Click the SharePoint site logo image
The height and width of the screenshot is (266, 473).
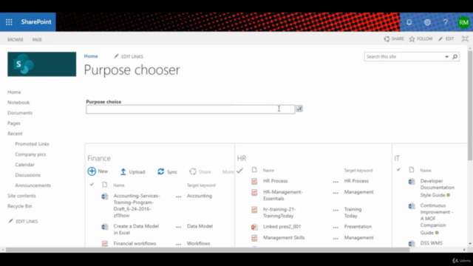(42, 64)
